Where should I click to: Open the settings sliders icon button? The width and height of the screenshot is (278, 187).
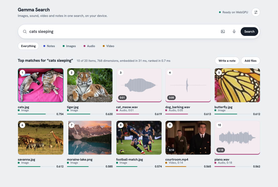pyautogui.click(x=256, y=12)
